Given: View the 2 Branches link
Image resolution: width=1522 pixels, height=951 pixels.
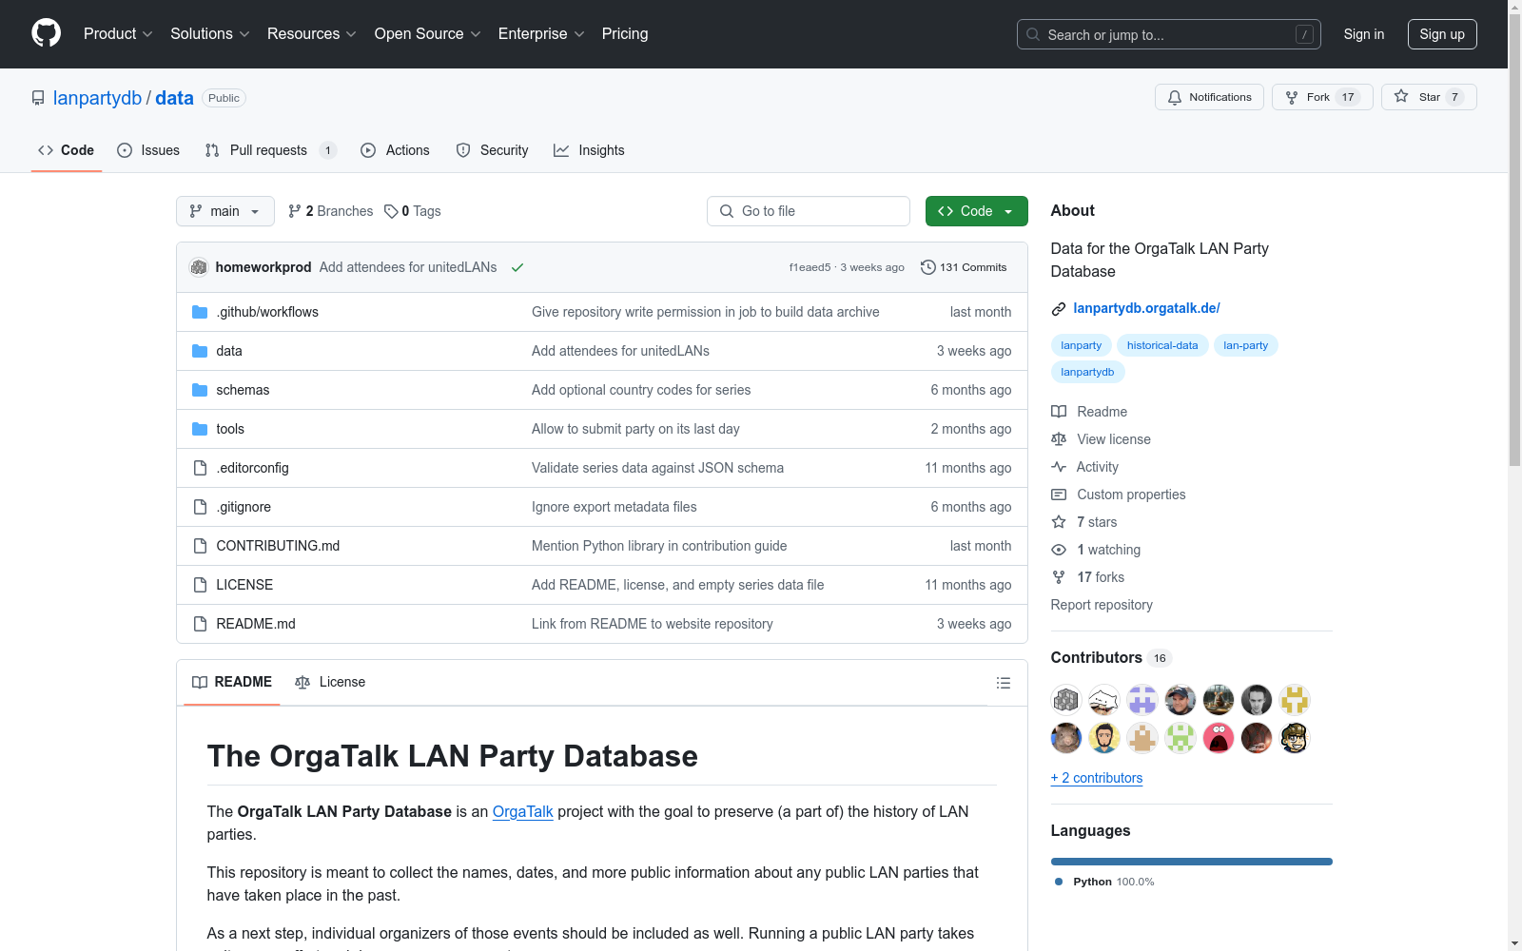Looking at the screenshot, I should (330, 211).
